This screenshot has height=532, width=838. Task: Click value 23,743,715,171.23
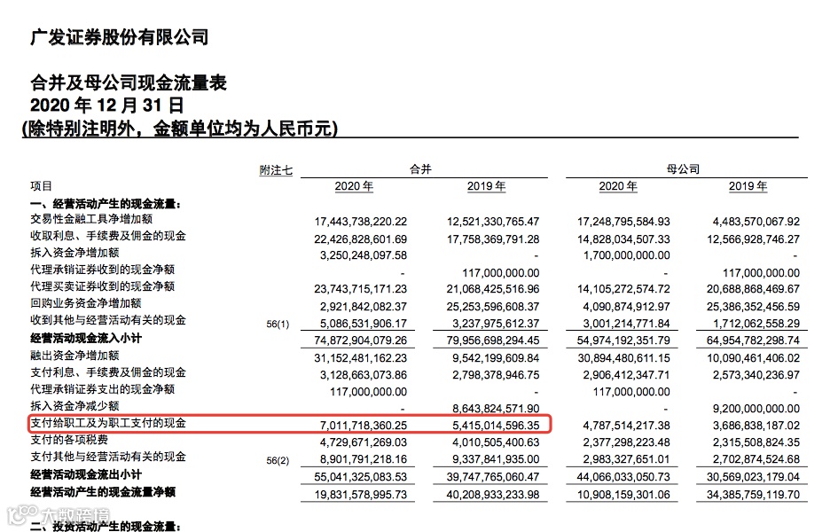click(361, 290)
